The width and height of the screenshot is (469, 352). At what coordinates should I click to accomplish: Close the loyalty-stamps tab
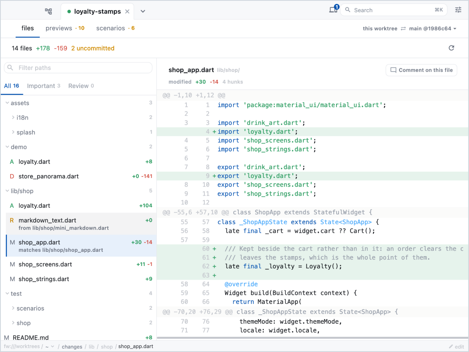click(127, 12)
